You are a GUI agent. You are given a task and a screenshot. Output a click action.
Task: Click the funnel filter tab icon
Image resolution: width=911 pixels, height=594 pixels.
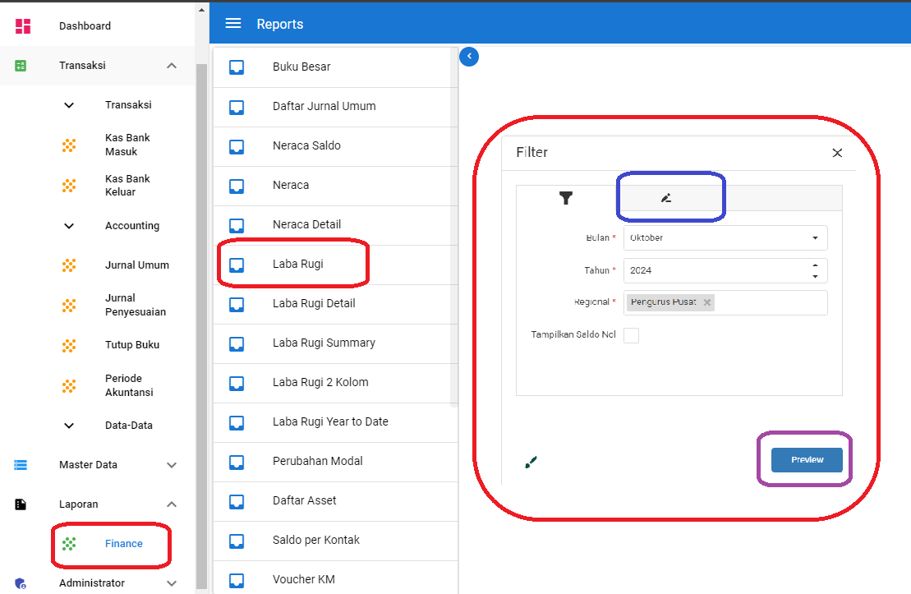point(566,198)
